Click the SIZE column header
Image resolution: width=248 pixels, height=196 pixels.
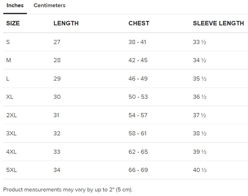coord(13,23)
